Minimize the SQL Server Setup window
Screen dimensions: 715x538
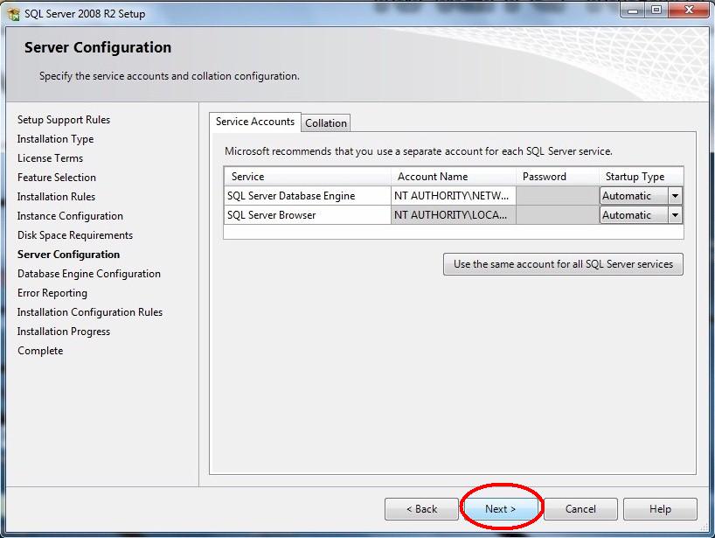633,10
